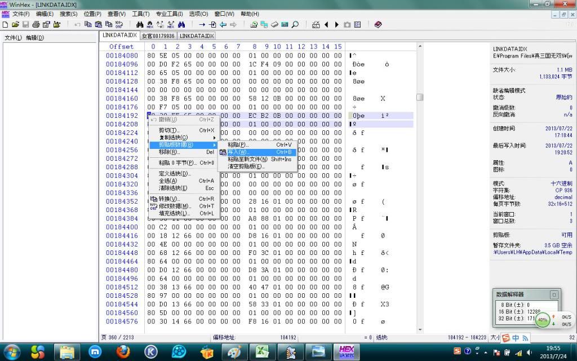Click the help book icon in toolbar

click(378, 25)
